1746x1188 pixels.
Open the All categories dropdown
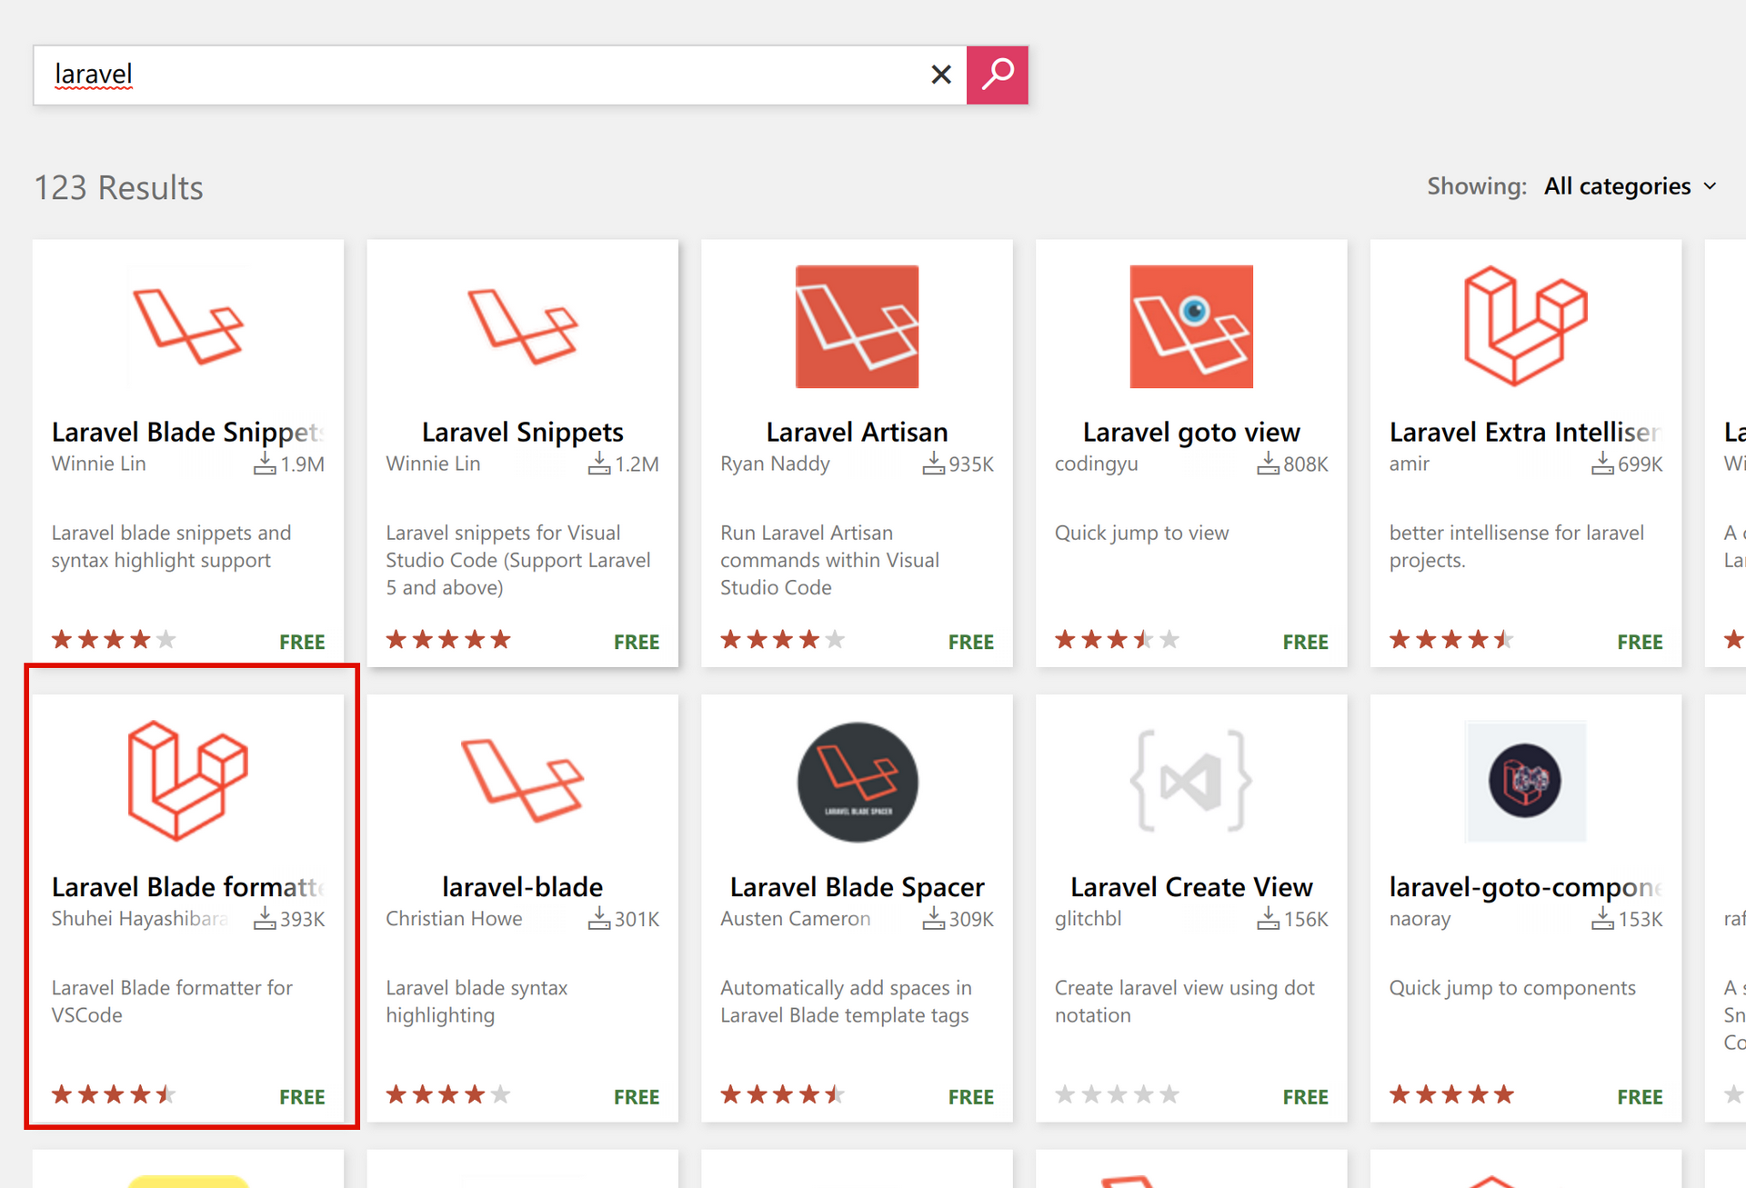[1630, 186]
